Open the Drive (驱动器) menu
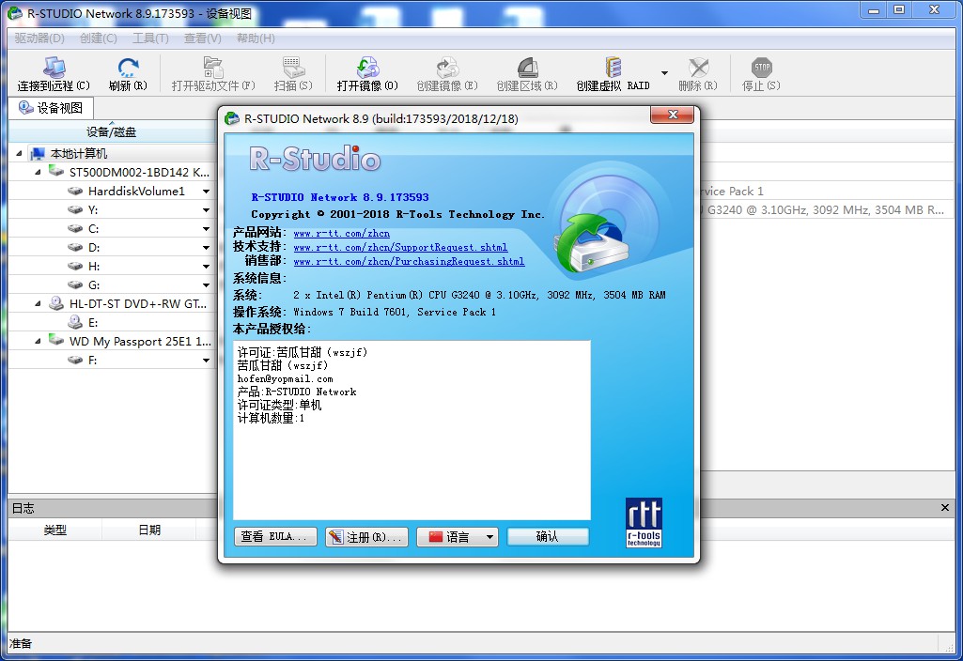963x661 pixels. (39, 38)
